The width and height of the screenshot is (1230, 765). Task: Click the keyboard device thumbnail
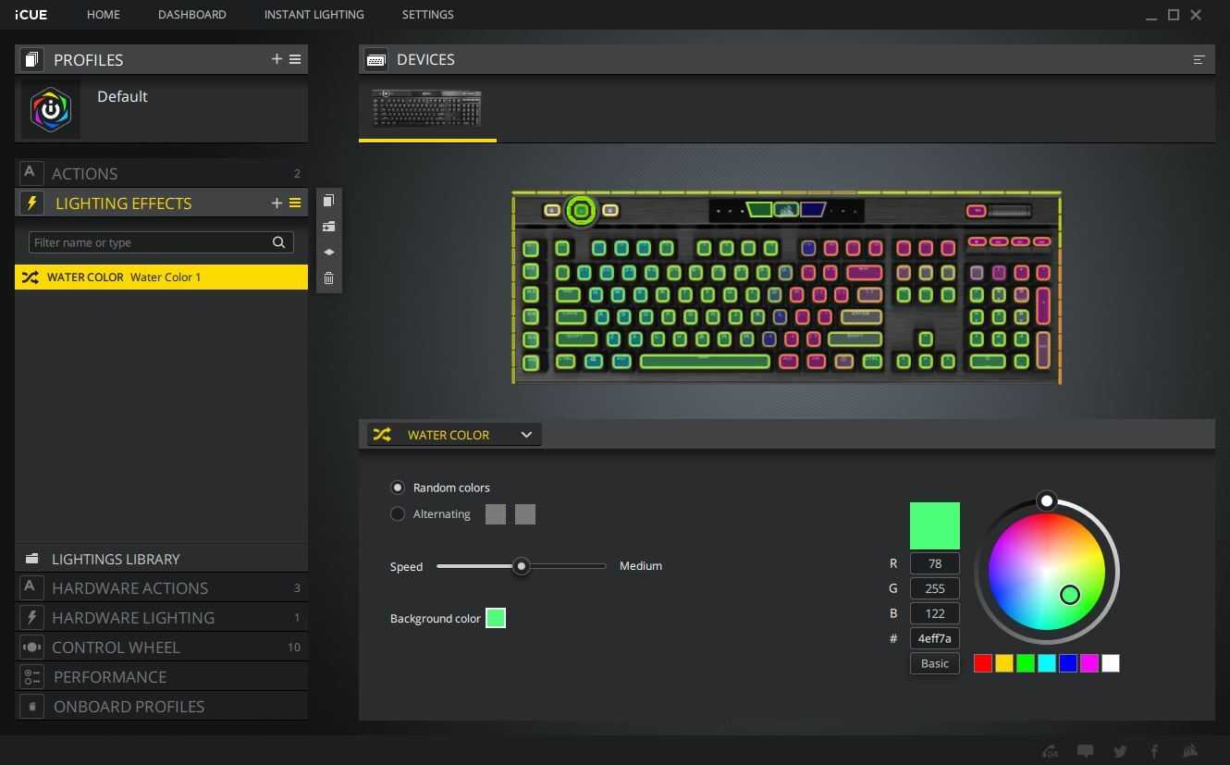(426, 108)
